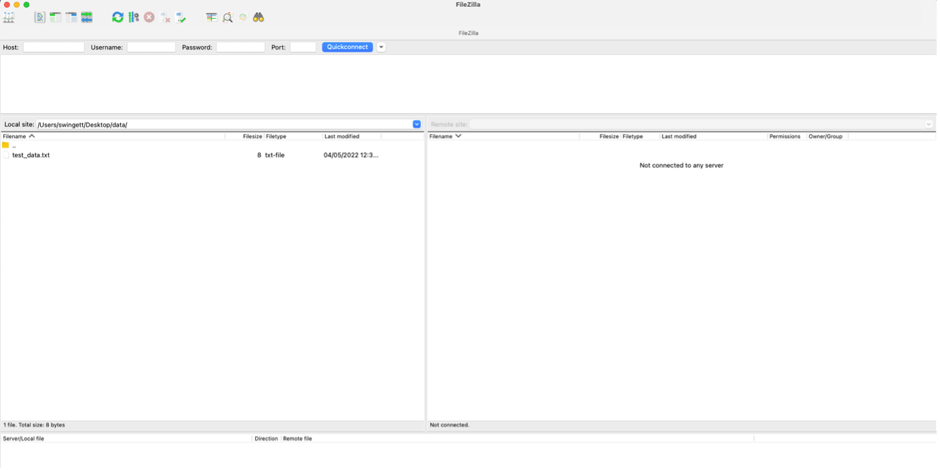
Task: Search for files with binoculars icon
Action: [x=259, y=18]
